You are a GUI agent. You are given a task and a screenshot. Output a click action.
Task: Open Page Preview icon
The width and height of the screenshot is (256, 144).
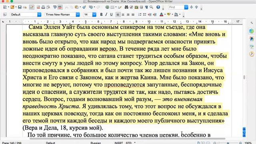click(48, 7)
